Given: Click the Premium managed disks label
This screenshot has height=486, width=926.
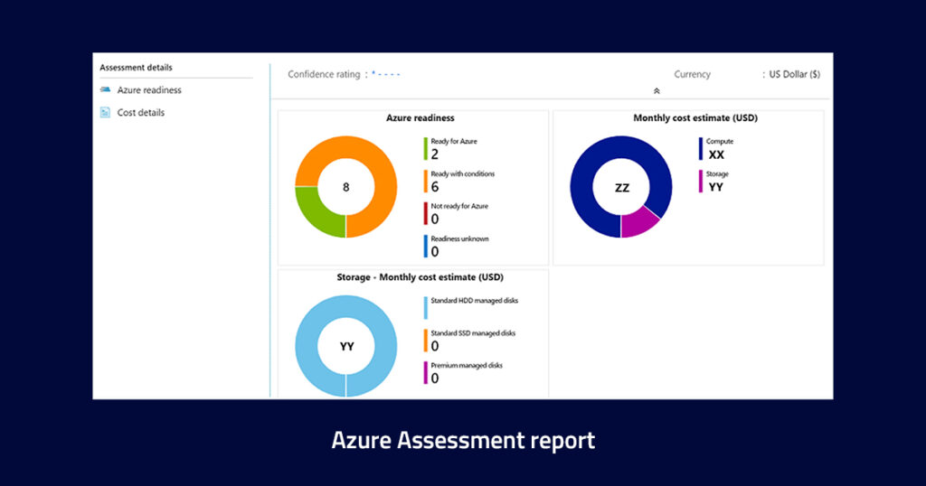Looking at the screenshot, I should point(467,366).
